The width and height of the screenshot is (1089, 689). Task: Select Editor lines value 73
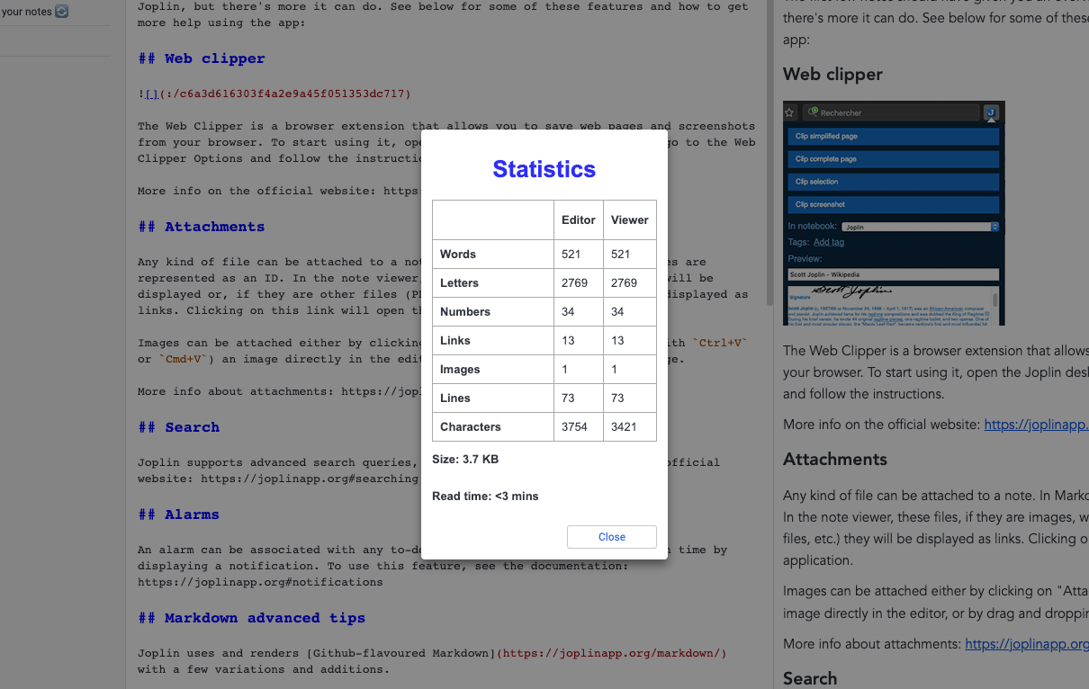[568, 398]
